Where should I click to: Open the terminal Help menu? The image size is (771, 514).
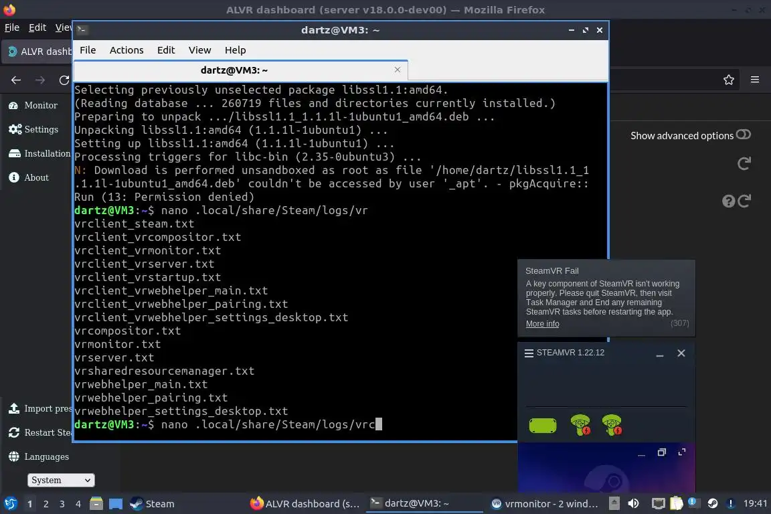235,50
